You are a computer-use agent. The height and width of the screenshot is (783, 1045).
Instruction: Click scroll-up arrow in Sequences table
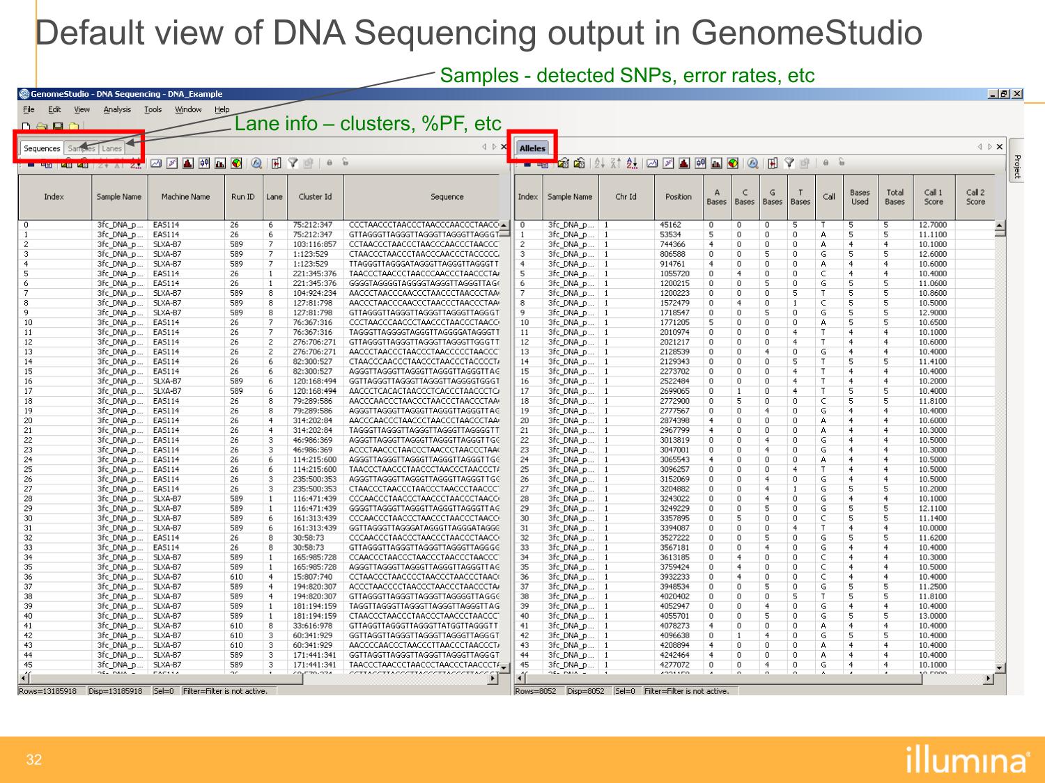(x=505, y=226)
